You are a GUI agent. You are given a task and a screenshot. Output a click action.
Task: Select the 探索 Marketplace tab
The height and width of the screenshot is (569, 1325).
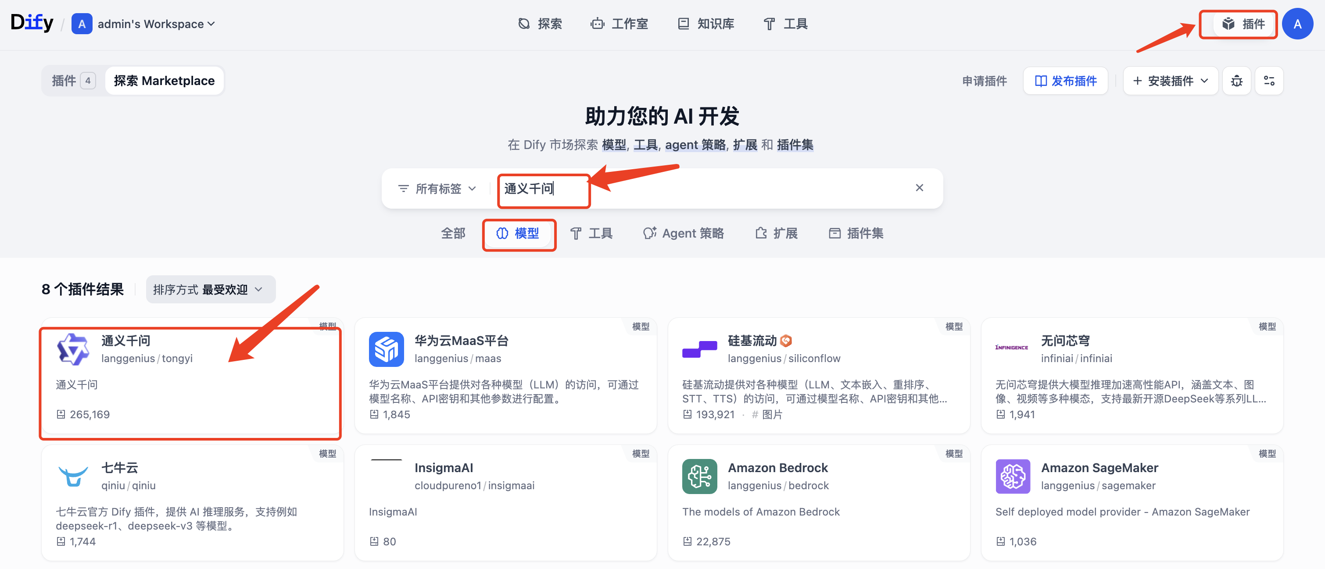point(164,81)
